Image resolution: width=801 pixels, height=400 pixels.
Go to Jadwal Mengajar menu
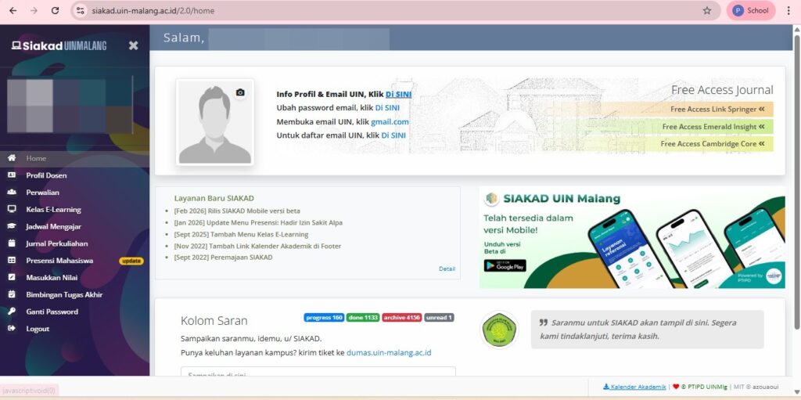[x=52, y=226]
